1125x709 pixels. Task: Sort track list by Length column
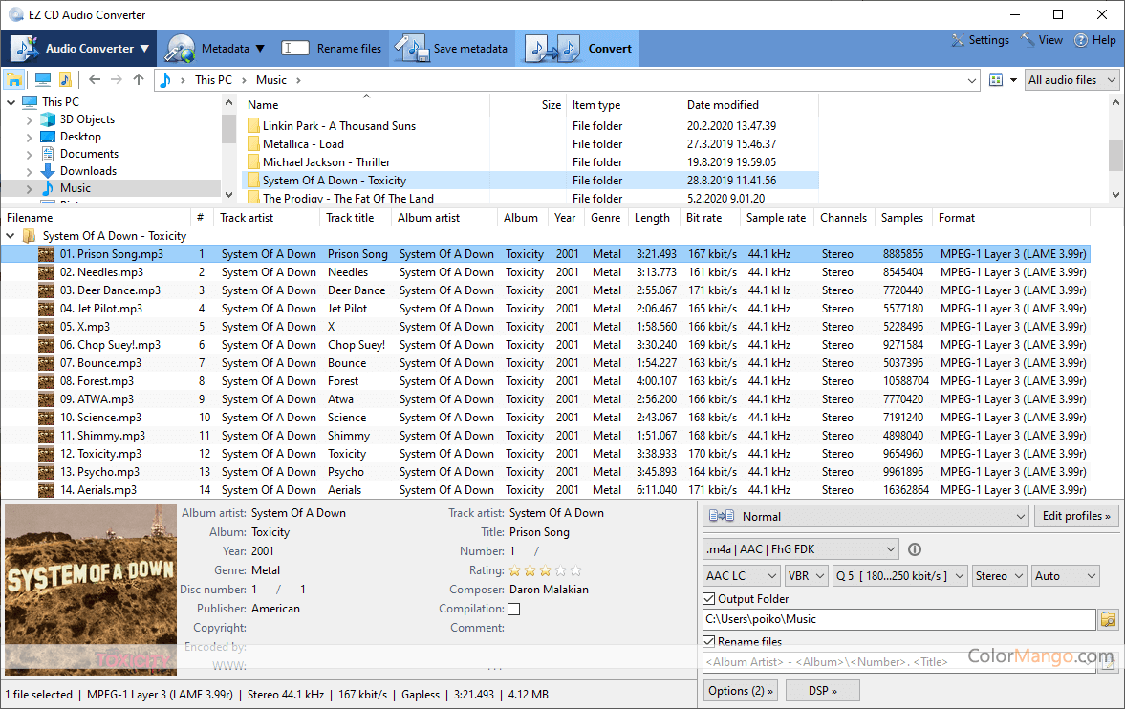point(654,218)
